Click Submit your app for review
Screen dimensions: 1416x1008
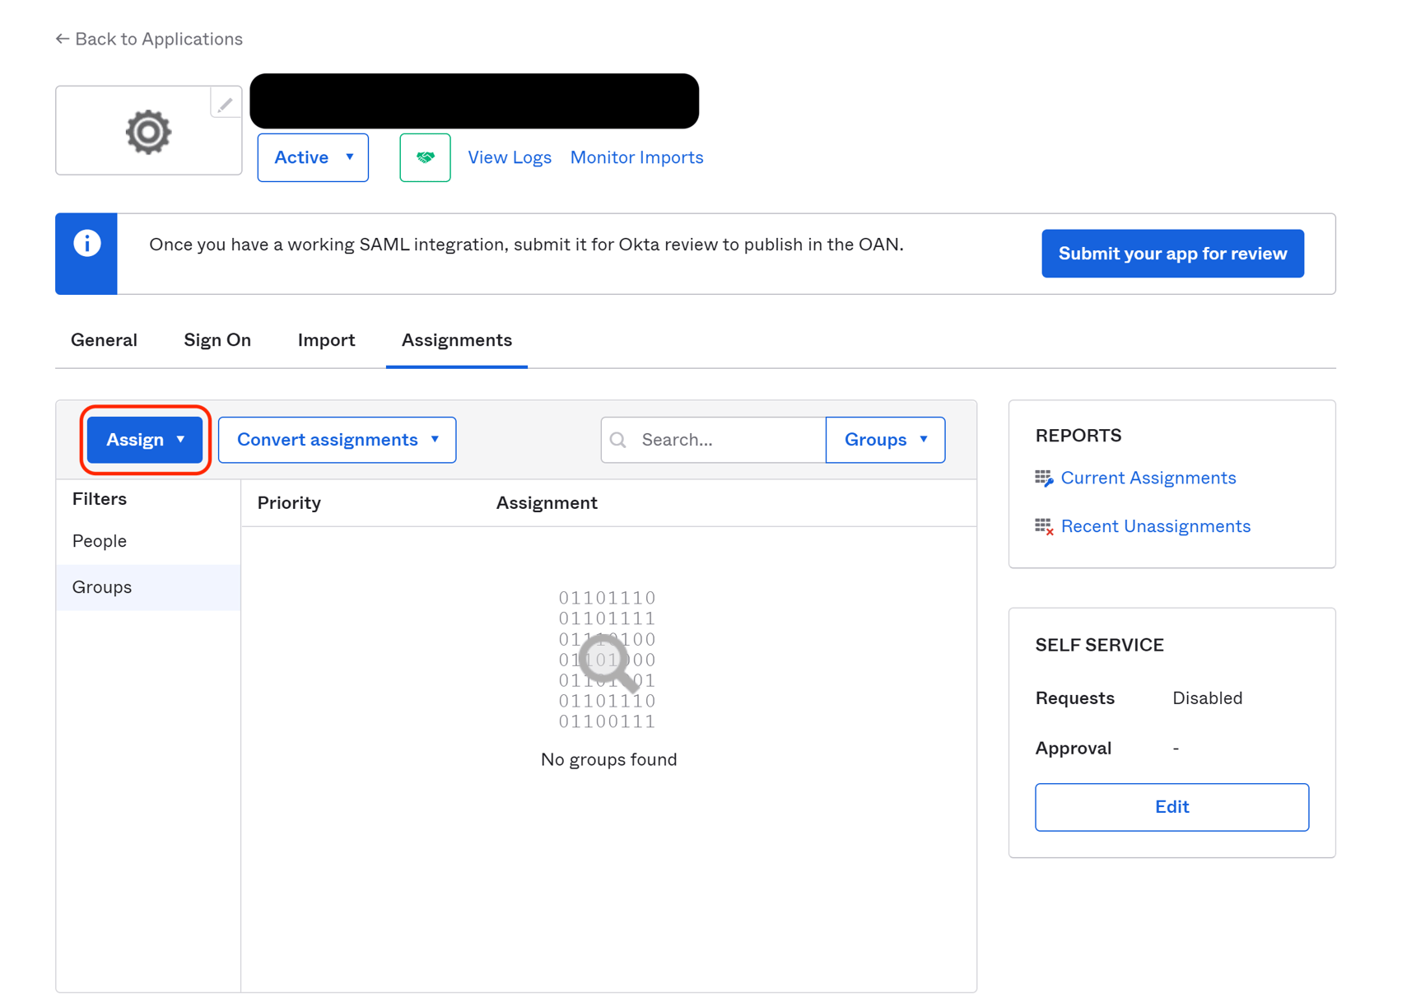tap(1172, 253)
